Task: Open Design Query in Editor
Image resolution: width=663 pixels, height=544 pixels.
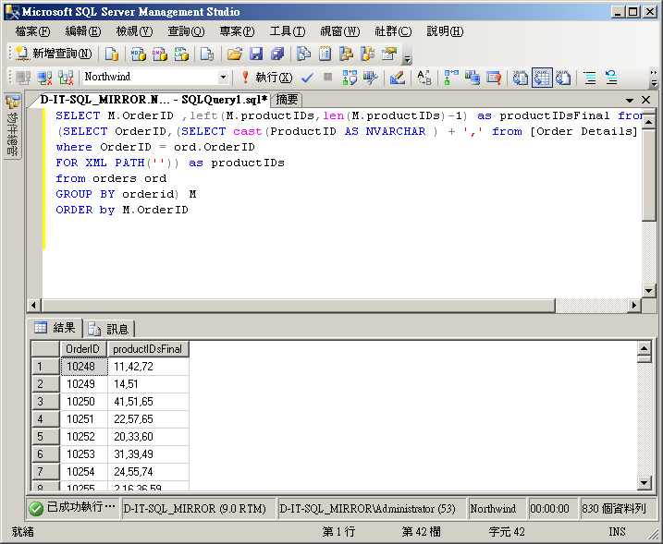Action: (397, 78)
